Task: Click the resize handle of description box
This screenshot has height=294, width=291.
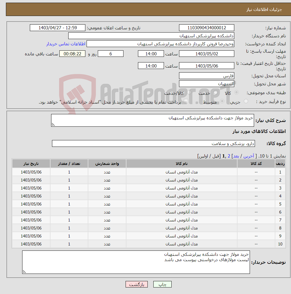Action: click(x=53, y=125)
